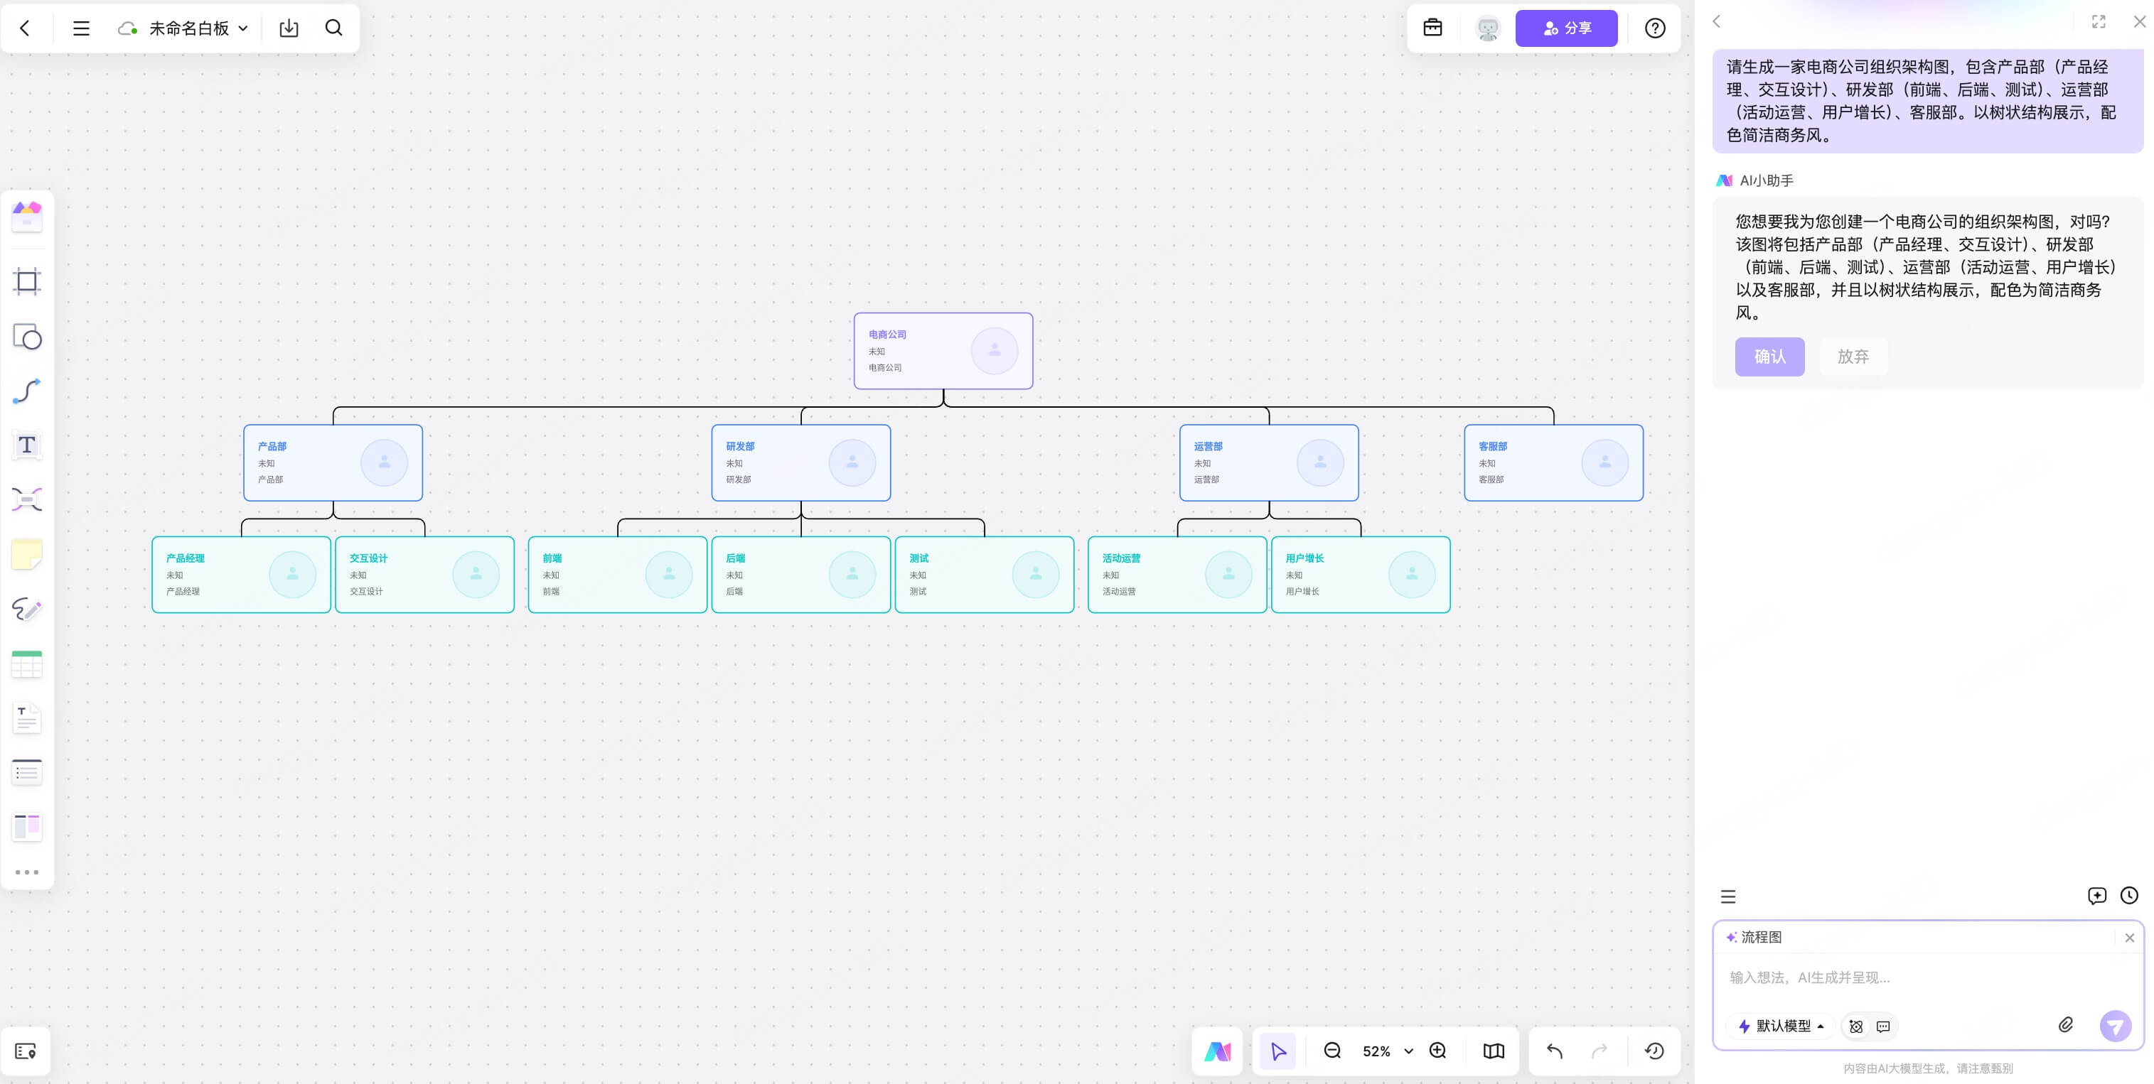The height and width of the screenshot is (1084, 2154).
Task: Open the main hamburger menu
Action: point(81,28)
